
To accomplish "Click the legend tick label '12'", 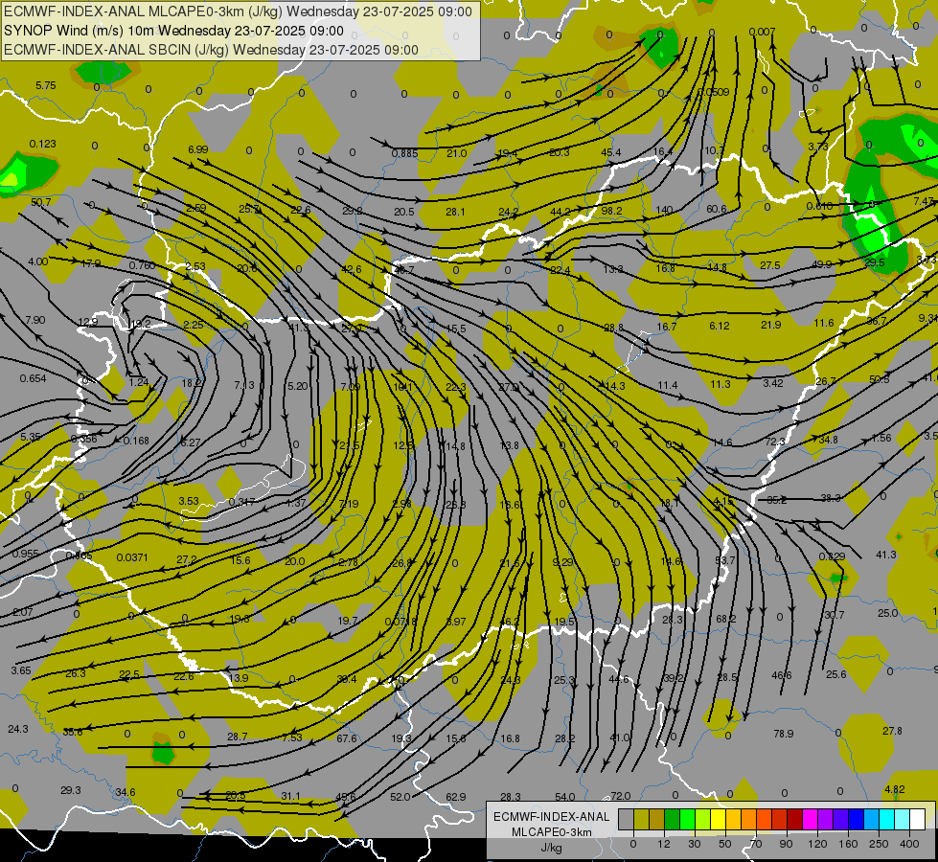I will click(664, 844).
